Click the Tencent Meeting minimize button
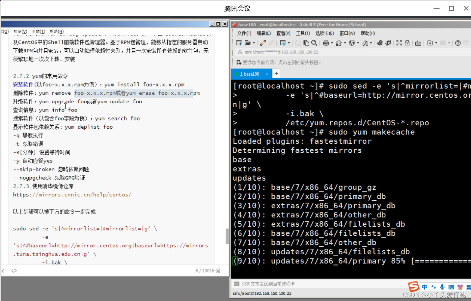The width and height of the screenshot is (471, 301). tap(436, 8)
